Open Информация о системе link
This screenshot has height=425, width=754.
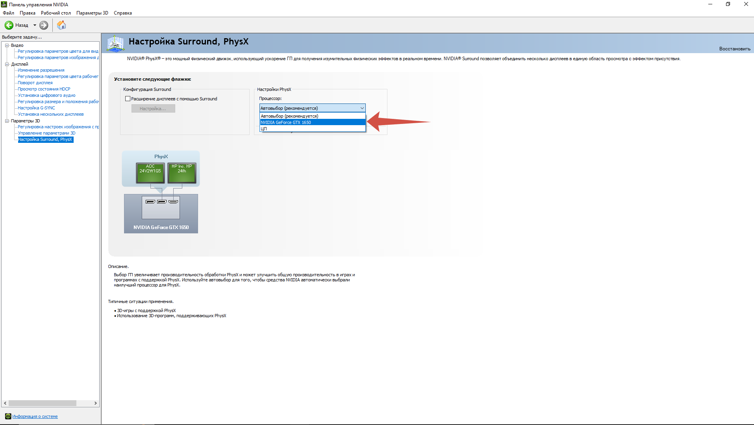coord(35,416)
